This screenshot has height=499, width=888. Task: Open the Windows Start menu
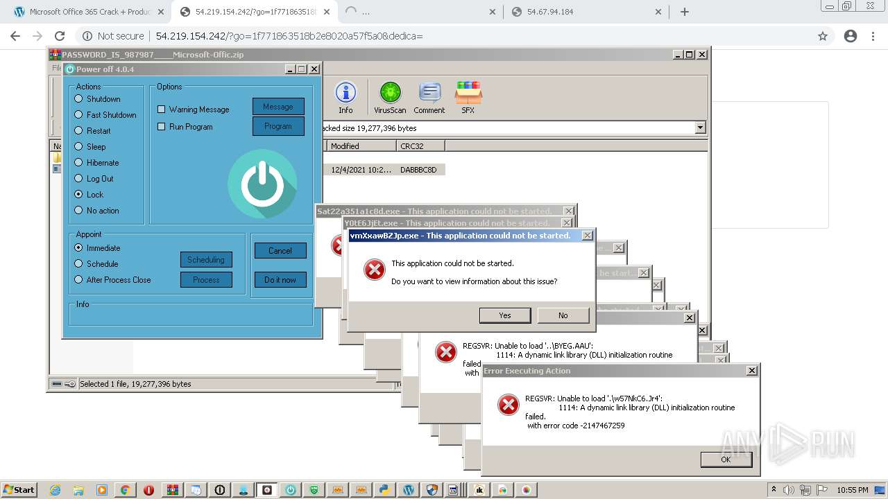coord(19,490)
